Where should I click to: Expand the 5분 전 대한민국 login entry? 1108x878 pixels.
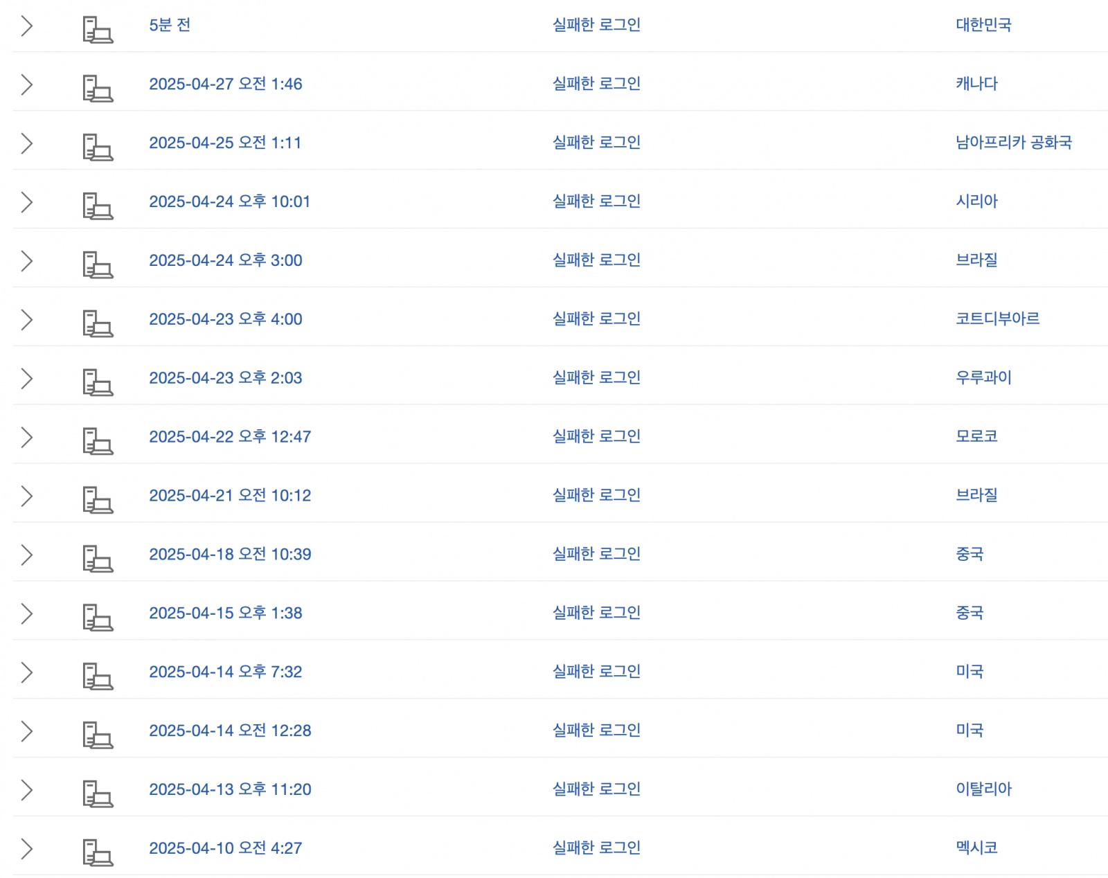pos(27,26)
